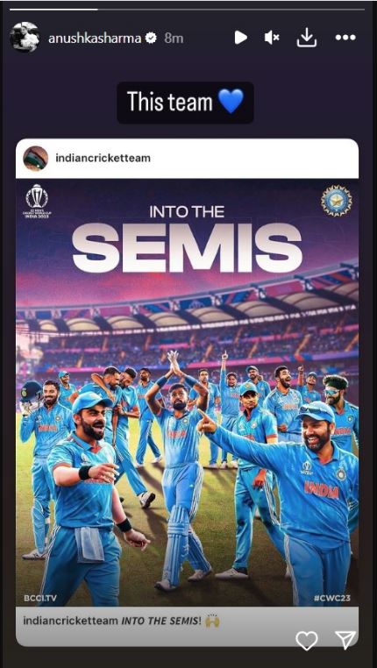Open anushkasharma profile picture

(x=25, y=38)
